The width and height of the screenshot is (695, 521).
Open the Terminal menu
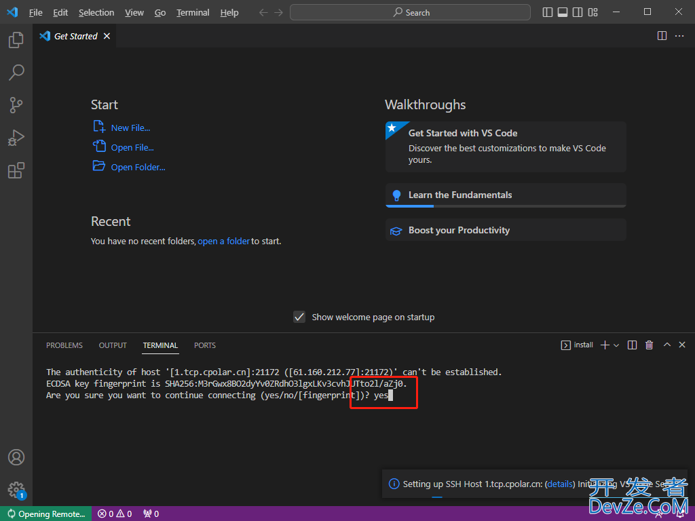coord(193,12)
